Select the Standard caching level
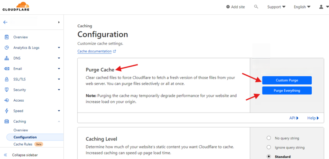Screen dimensions: 329x159 (269, 157)
